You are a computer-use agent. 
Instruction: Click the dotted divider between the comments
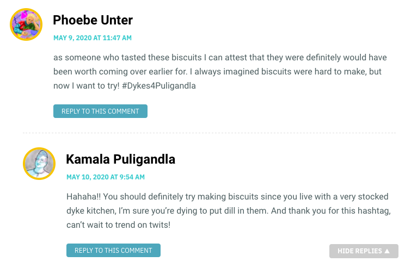click(209, 133)
